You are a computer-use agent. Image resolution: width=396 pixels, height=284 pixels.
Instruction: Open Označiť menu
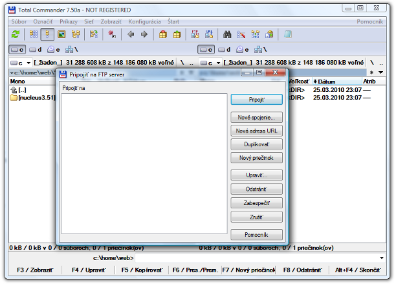coord(43,22)
